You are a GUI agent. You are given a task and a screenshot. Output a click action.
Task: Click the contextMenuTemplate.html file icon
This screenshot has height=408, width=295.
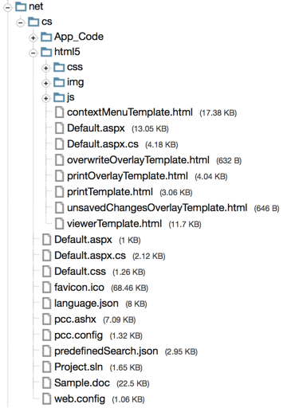point(59,112)
